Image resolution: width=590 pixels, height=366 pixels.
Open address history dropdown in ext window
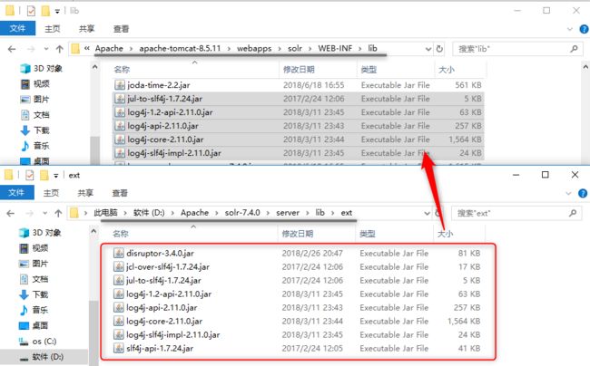coord(428,214)
